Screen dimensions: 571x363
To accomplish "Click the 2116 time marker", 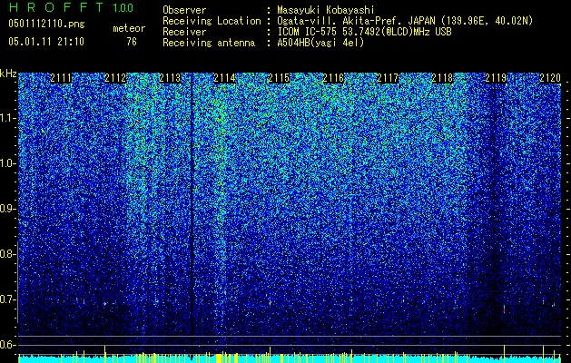I will pos(333,78).
